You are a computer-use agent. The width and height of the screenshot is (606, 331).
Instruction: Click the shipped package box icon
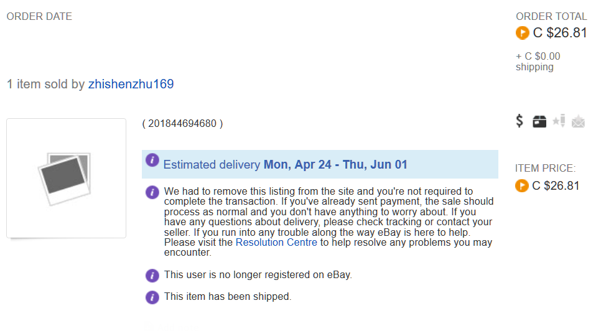(x=539, y=121)
